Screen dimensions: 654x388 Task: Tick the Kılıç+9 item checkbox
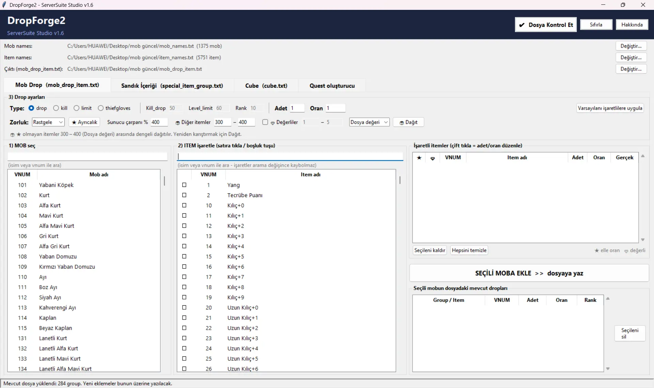pyautogui.click(x=184, y=297)
